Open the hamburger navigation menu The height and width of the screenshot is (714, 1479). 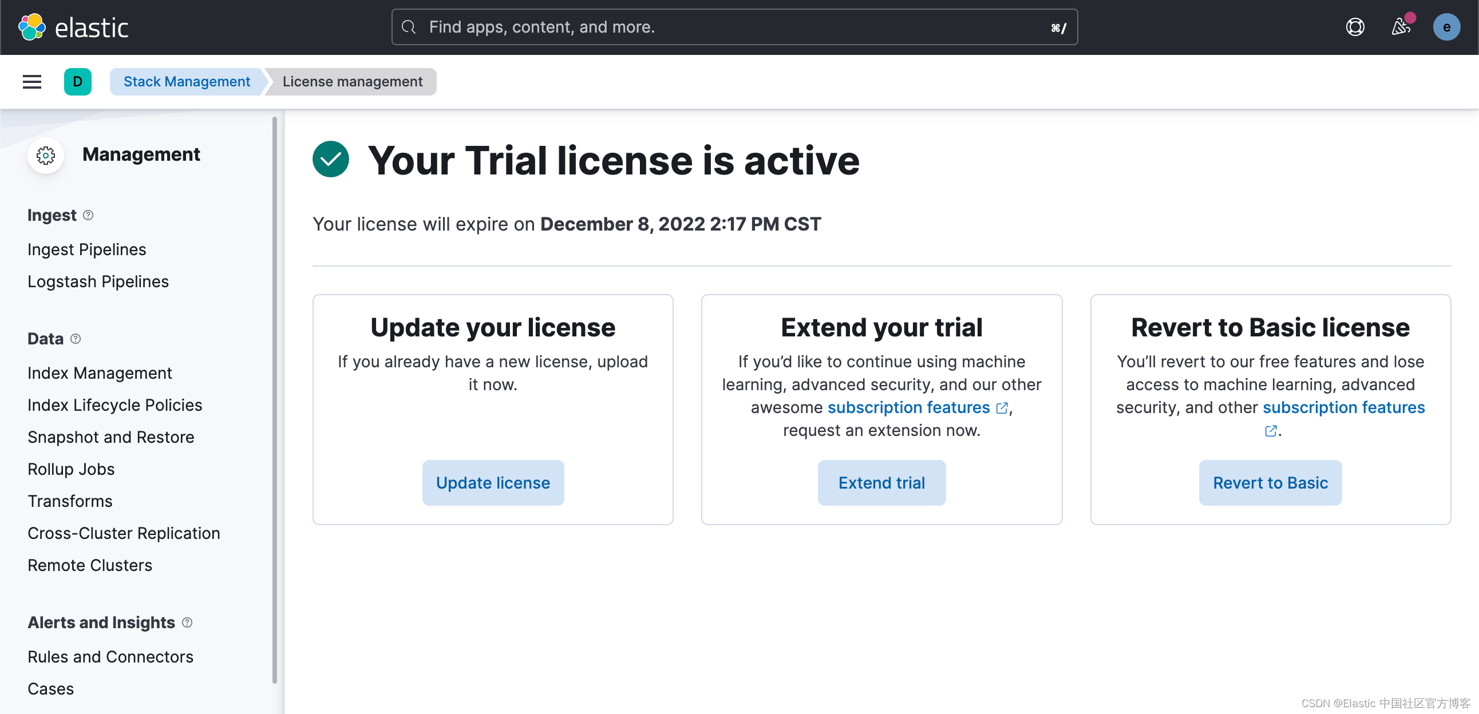pos(32,81)
